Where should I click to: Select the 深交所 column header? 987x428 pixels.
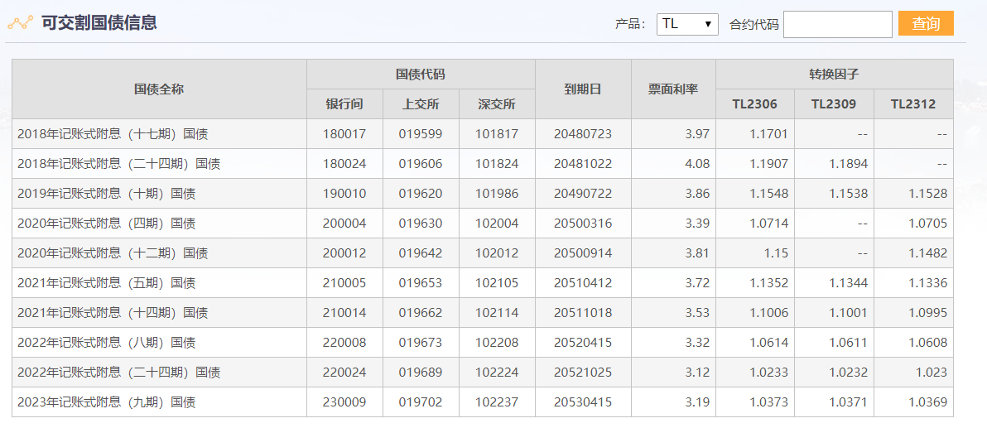click(x=497, y=104)
